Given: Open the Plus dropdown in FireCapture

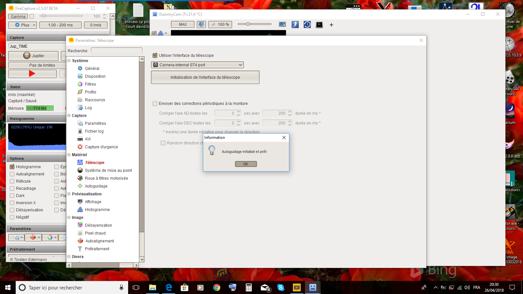Looking at the screenshot, I should tap(22, 25).
